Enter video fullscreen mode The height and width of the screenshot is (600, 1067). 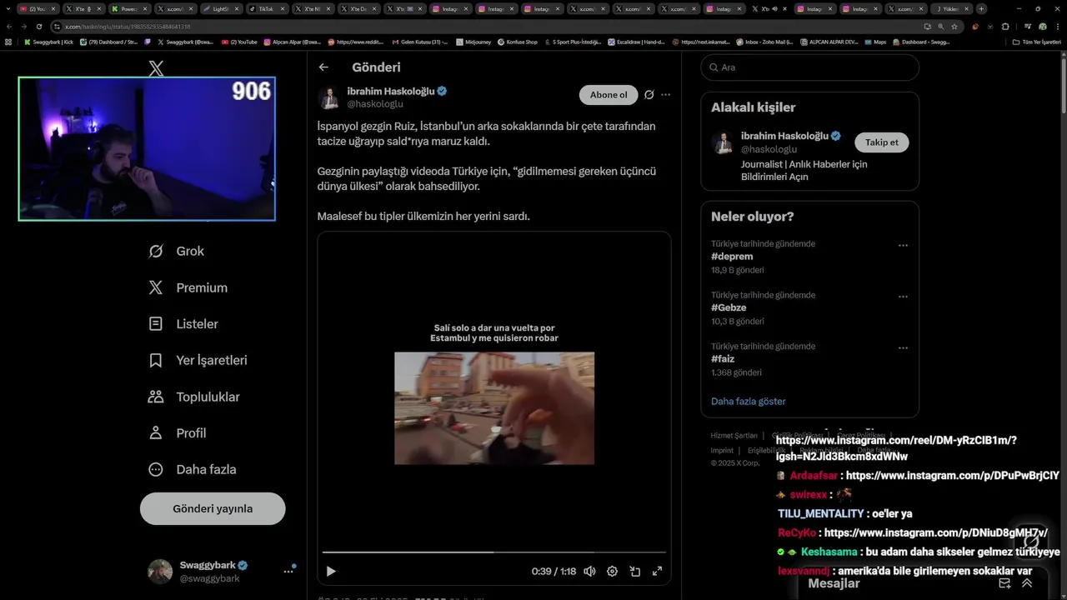tap(657, 571)
